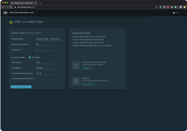
Task: Open vCPU/Core info icon
Action: 21,50
